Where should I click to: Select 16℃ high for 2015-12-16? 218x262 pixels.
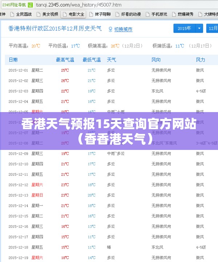[65, 226]
